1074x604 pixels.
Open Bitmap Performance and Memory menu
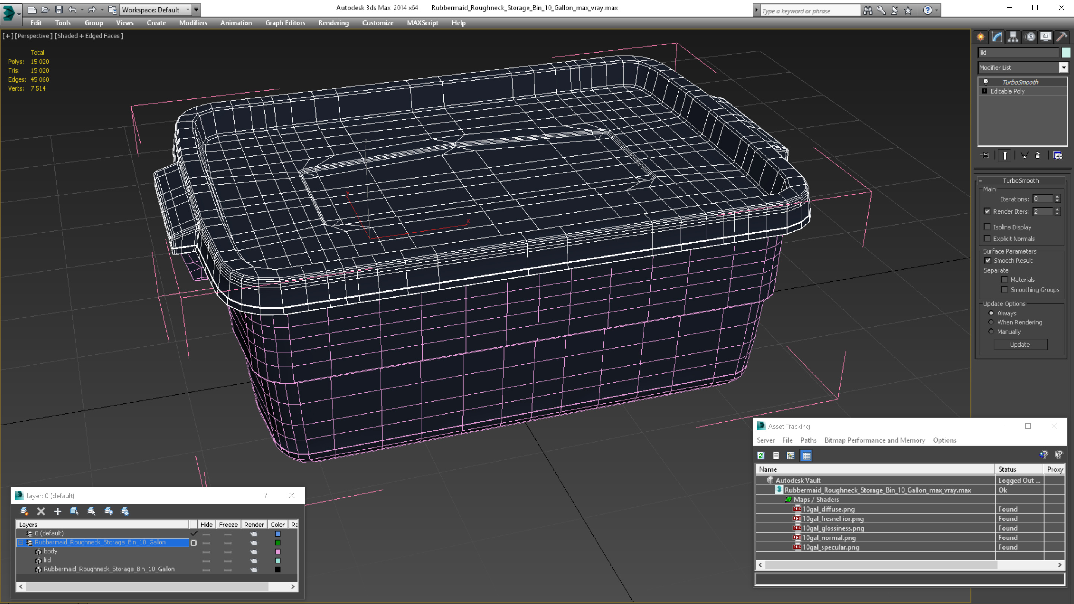click(874, 440)
